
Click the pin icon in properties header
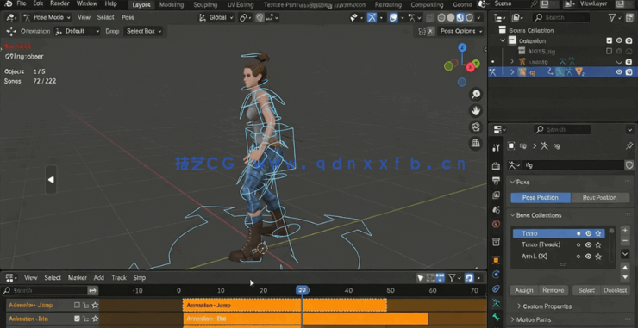[629, 145]
